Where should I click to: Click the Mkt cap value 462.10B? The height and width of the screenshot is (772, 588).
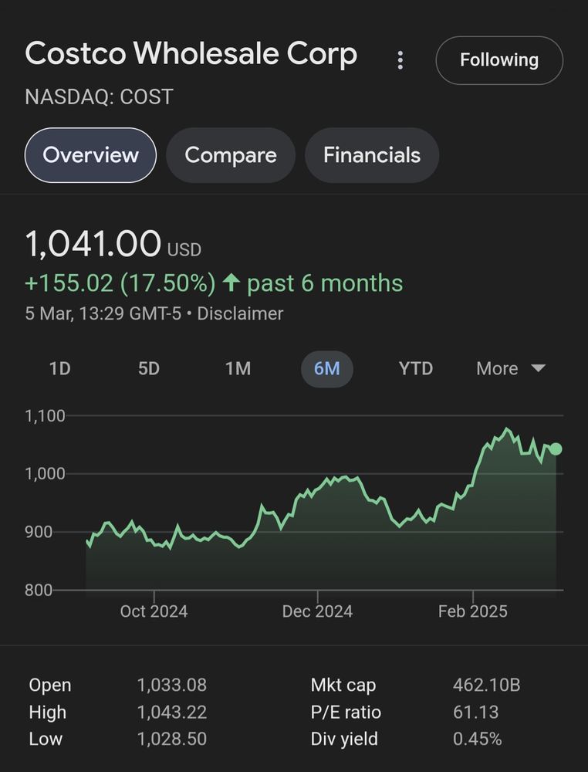coord(487,685)
